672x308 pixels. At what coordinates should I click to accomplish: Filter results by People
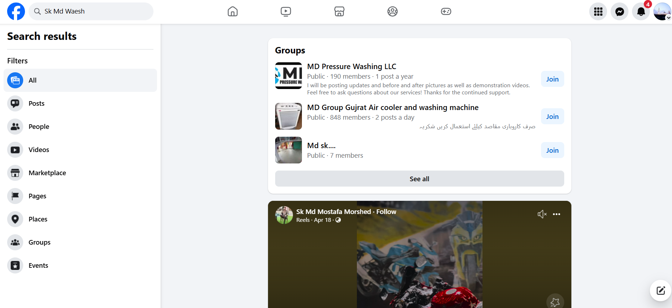pos(80,126)
